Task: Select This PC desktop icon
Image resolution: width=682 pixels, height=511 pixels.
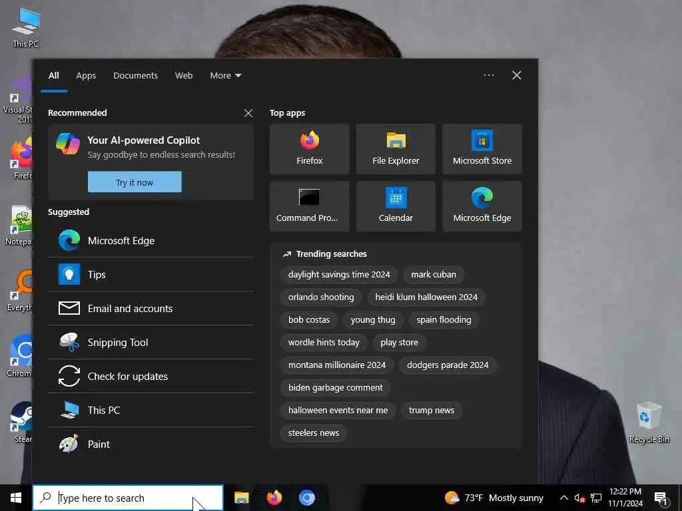Action: [x=26, y=27]
